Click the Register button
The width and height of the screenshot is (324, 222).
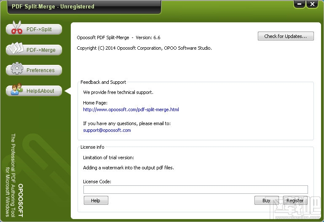coord(295,201)
